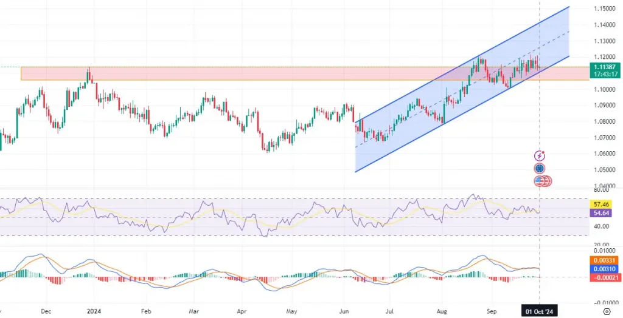Click the Jul label on time axis
The width and height of the screenshot is (623, 318).
coord(390,311)
